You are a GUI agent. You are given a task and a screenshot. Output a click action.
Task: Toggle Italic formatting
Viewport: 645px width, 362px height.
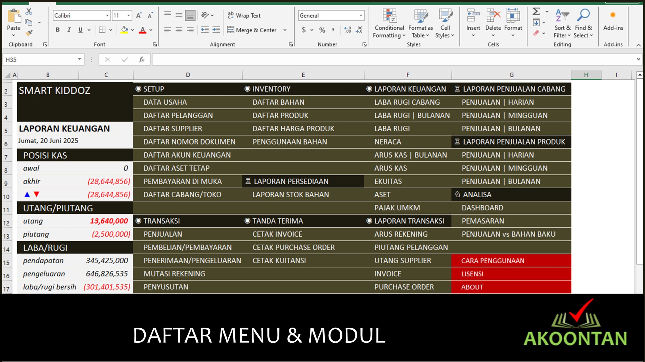coord(69,30)
